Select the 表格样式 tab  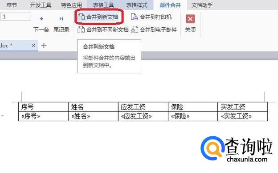click(137, 5)
